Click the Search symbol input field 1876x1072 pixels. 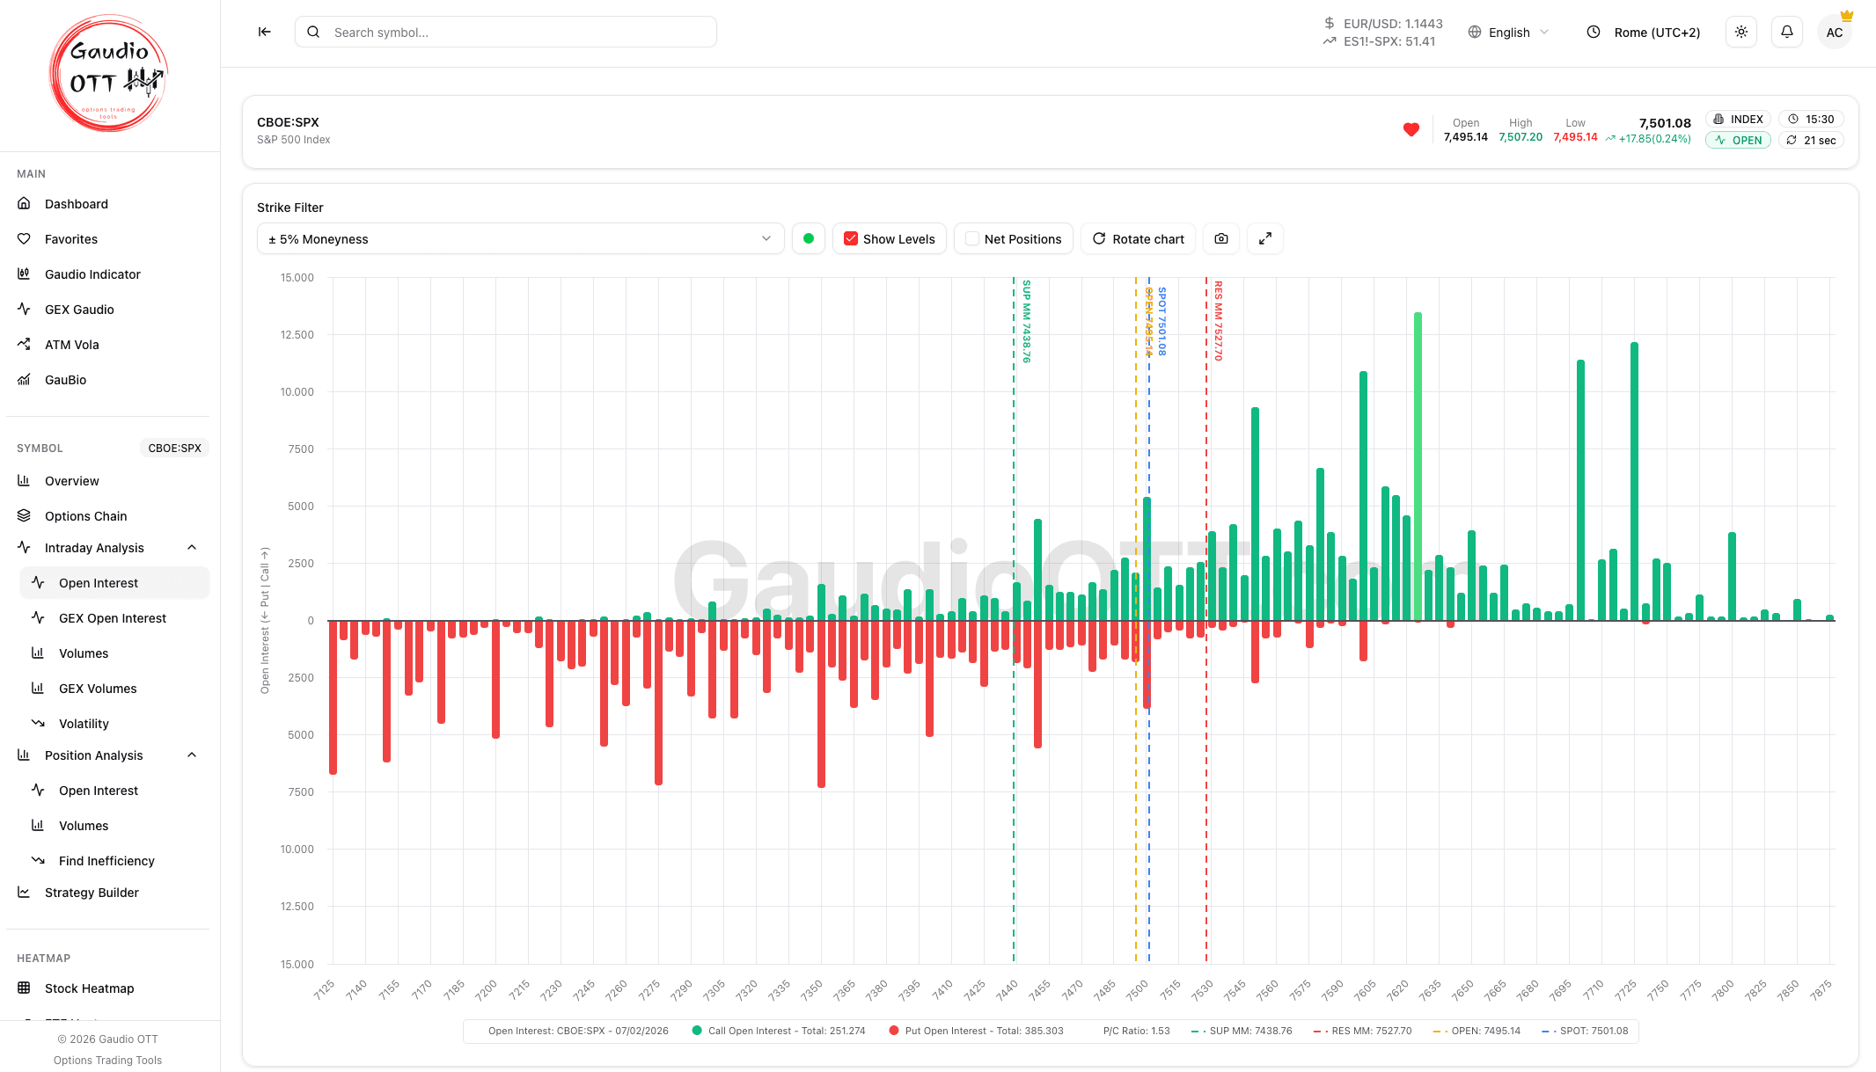505,32
